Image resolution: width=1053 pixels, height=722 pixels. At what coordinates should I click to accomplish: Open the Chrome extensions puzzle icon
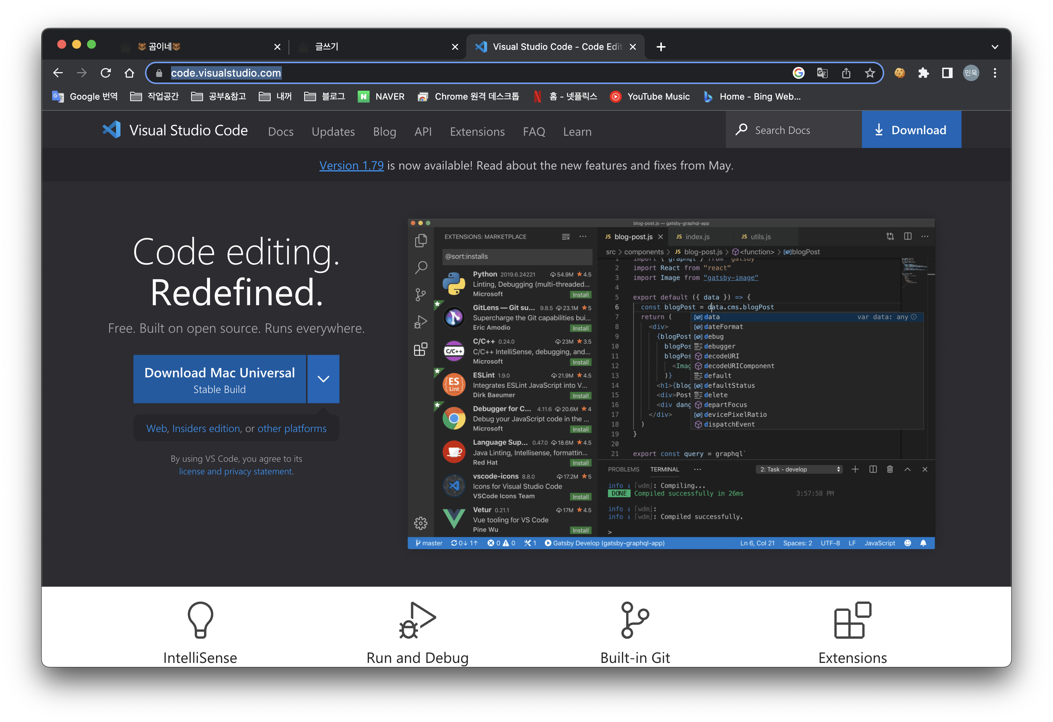923,73
